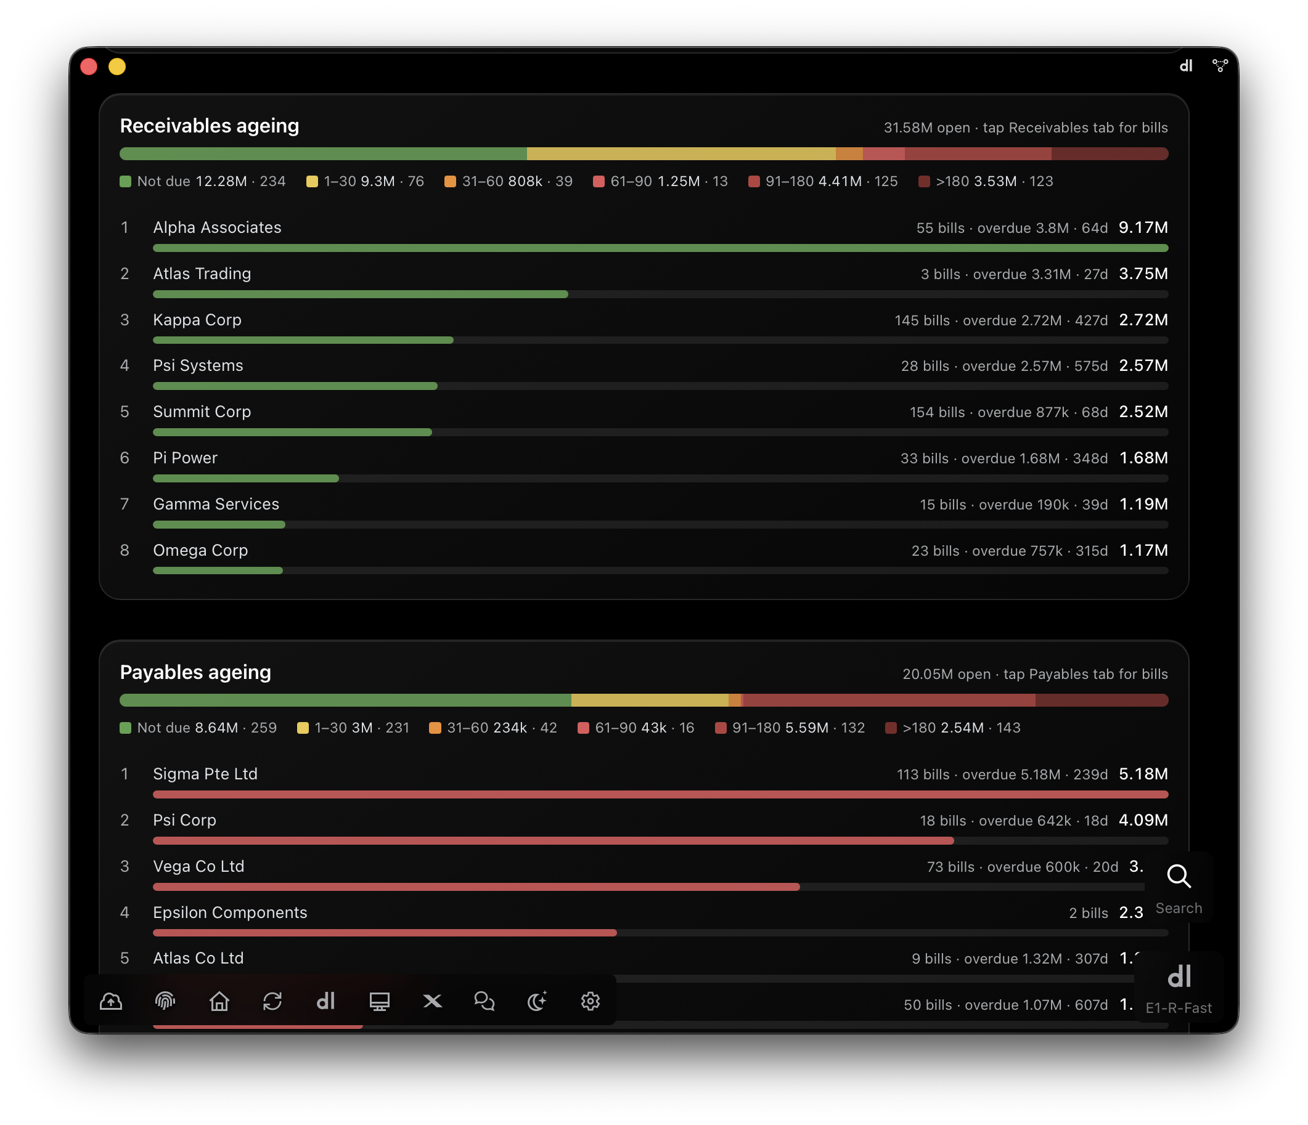Select the Pi Power row
The height and width of the screenshot is (1125, 1308).
pos(644,465)
